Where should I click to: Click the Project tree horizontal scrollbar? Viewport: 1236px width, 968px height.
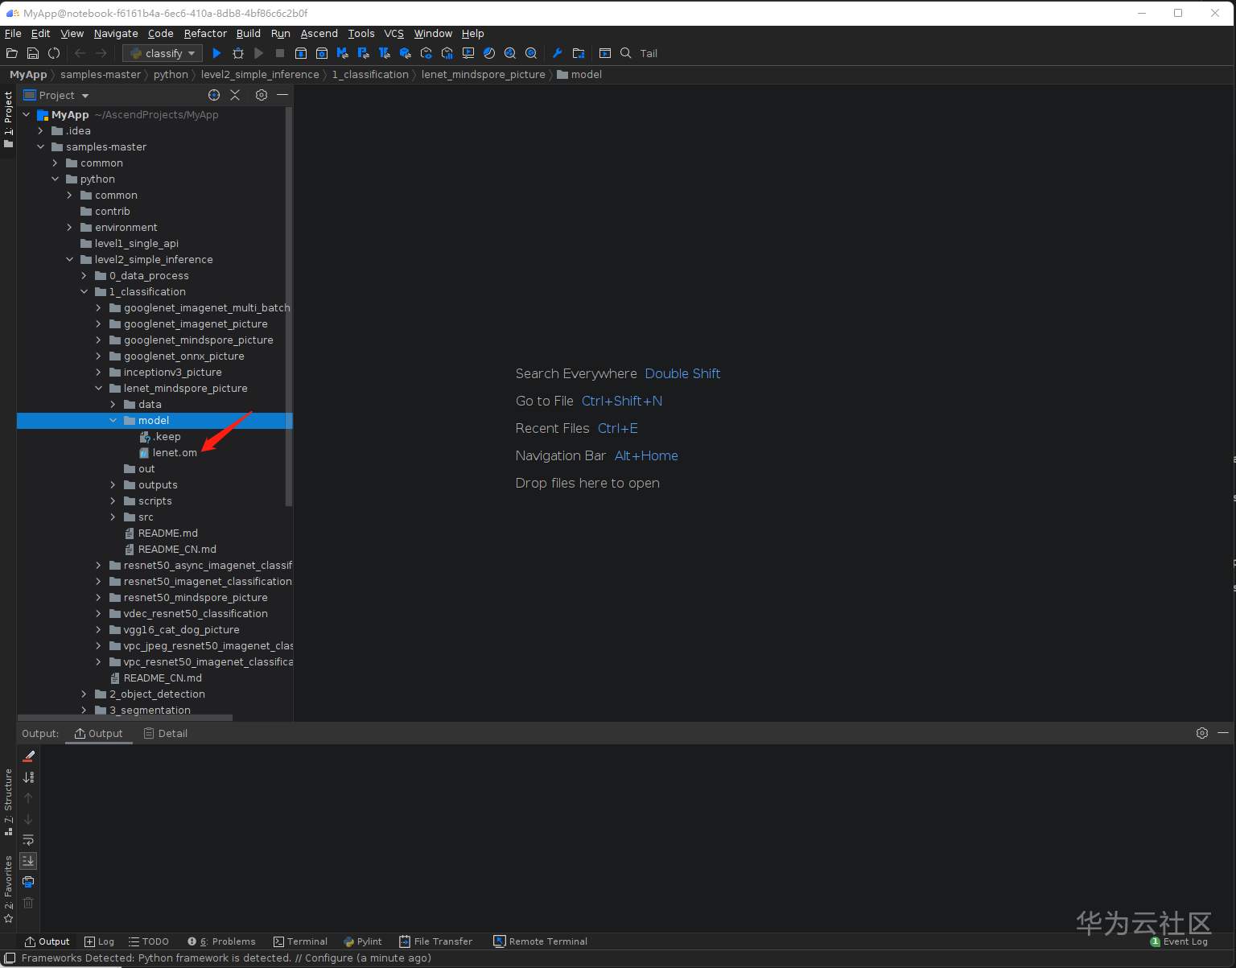tap(126, 717)
